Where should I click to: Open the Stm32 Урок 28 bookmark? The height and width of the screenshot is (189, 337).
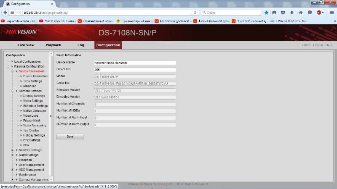pyautogui.click(x=58, y=21)
